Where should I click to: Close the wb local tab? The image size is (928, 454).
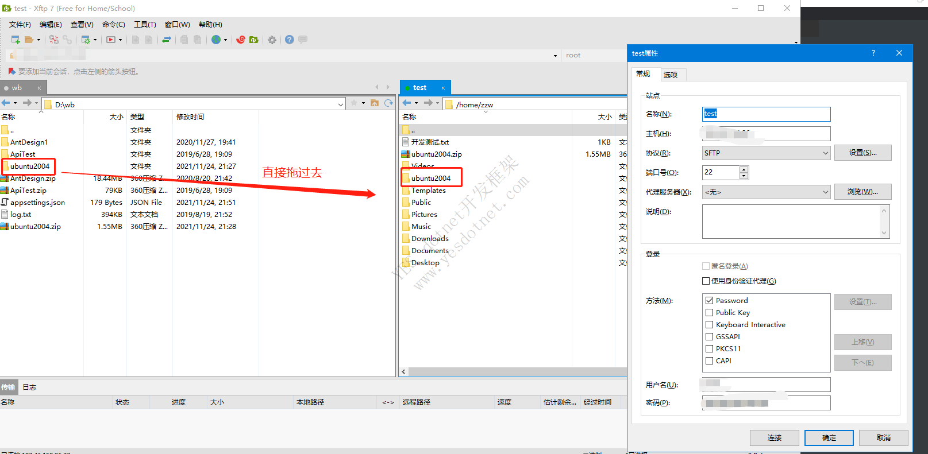click(39, 88)
